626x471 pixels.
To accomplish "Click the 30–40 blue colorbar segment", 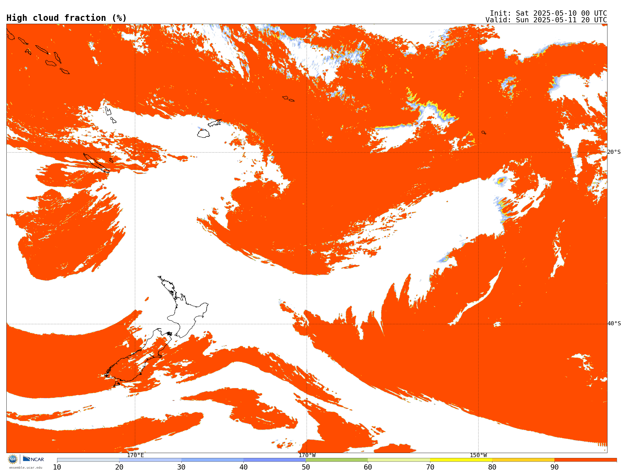I will pyautogui.click(x=212, y=460).
